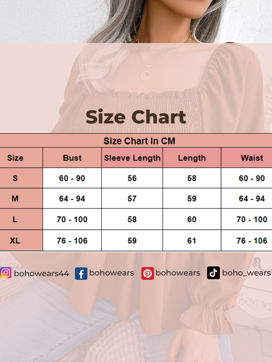
Task: Select the Size Chart In CM title row
Action: pos(139,141)
